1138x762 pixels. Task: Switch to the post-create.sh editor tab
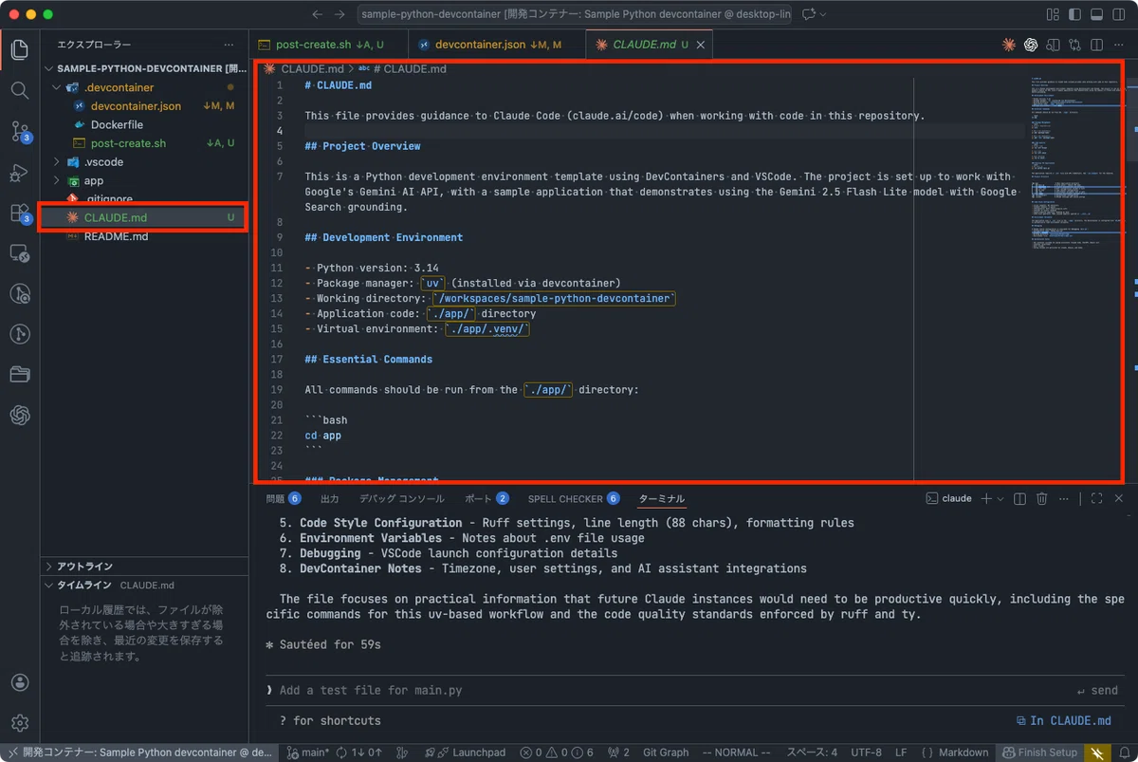tap(329, 45)
